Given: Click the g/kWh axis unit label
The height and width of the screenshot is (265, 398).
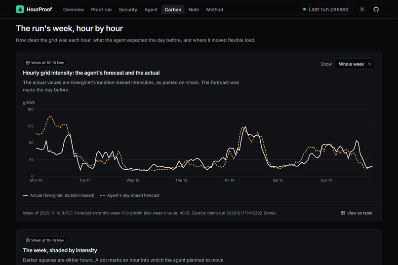Looking at the screenshot, I should click(29, 103).
